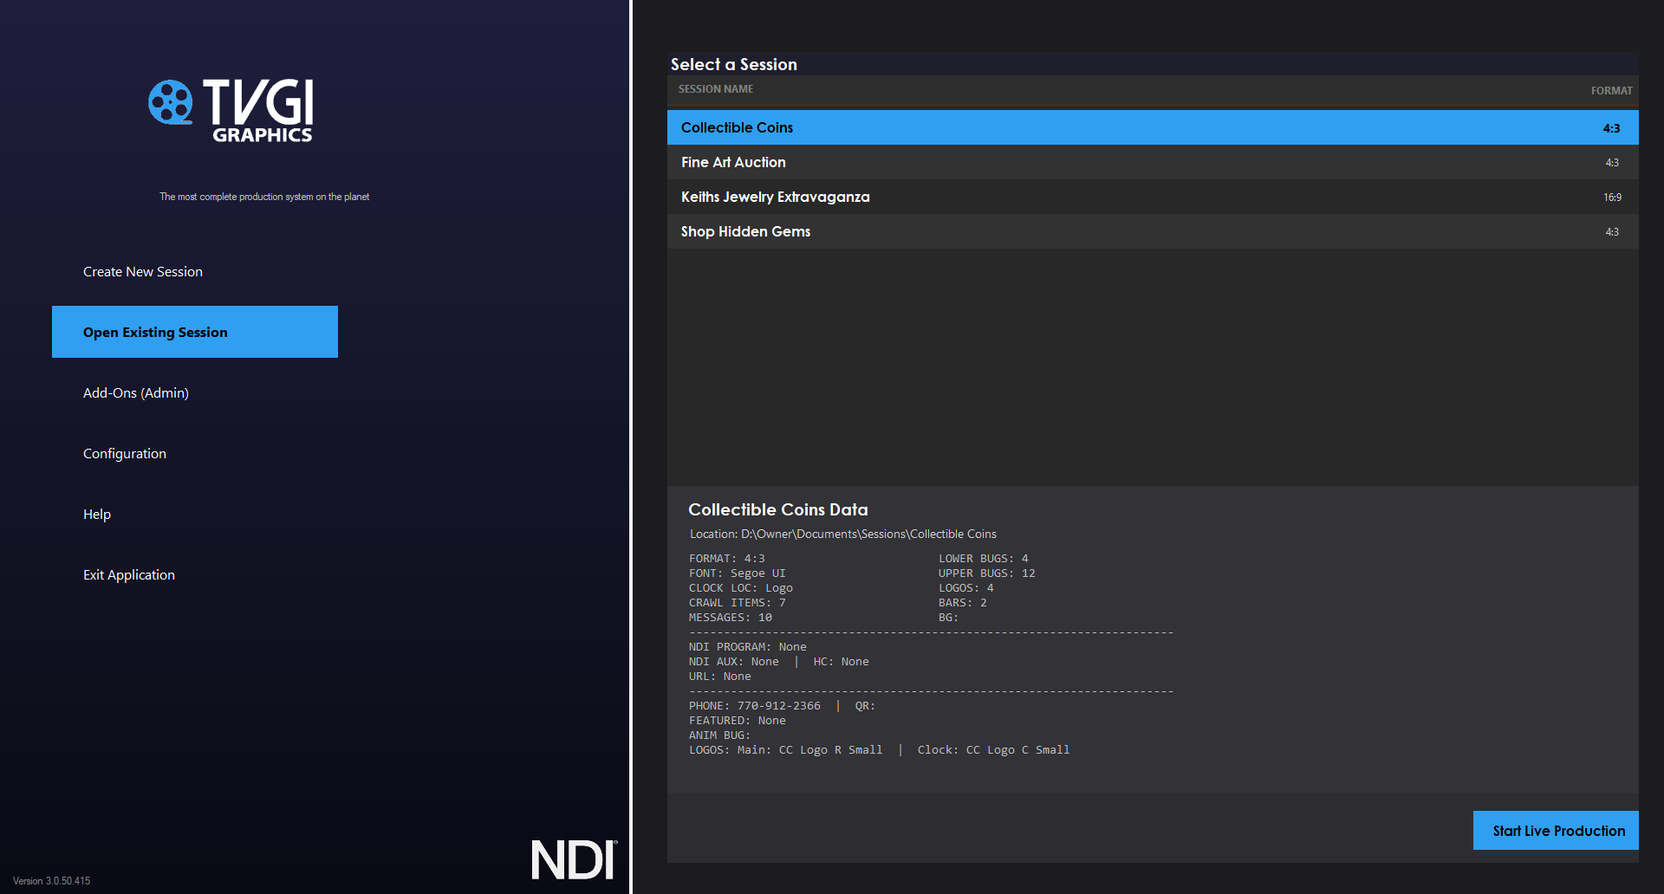The height and width of the screenshot is (894, 1664).
Task: Click the MESSAGES: 10 line
Action: click(731, 618)
